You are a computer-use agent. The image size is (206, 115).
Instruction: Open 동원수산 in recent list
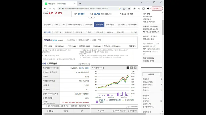pos(146,87)
